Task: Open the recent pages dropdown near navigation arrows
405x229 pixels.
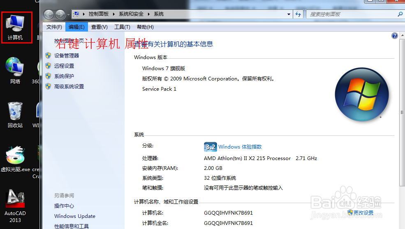Action: (68, 15)
